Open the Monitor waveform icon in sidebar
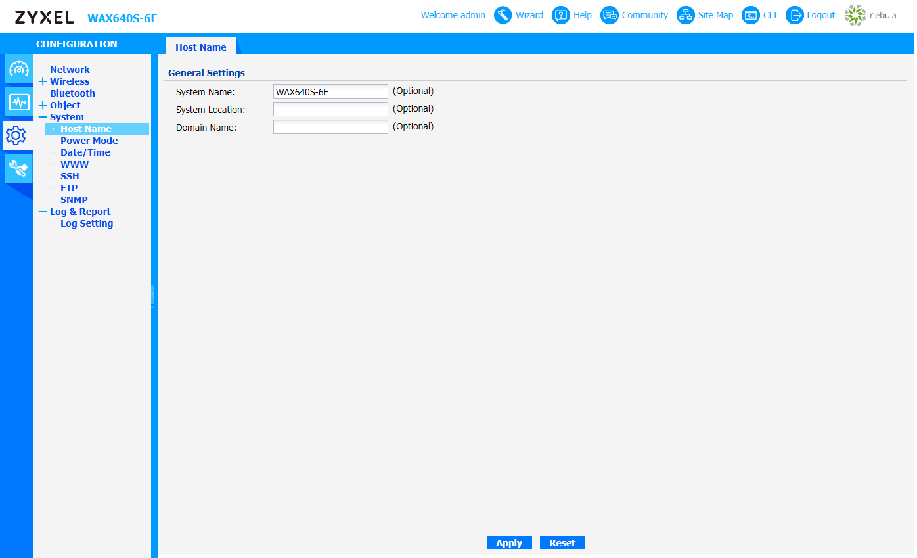Viewport: 917px width, 558px height. pyautogui.click(x=19, y=102)
